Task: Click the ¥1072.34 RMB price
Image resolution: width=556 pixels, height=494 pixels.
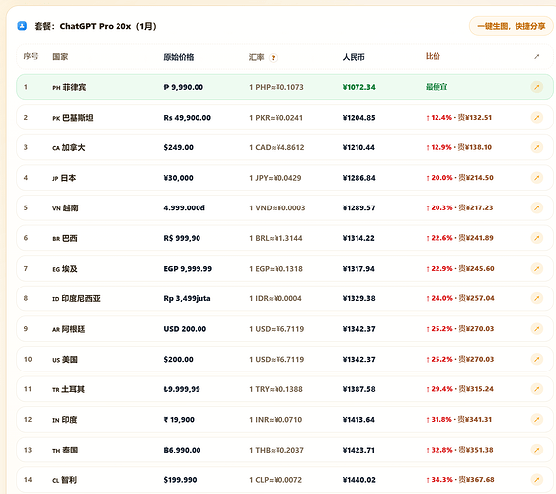Action: coord(358,87)
